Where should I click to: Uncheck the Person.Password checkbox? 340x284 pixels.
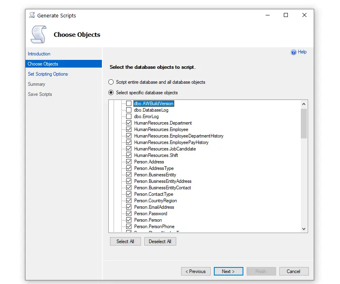(129, 214)
